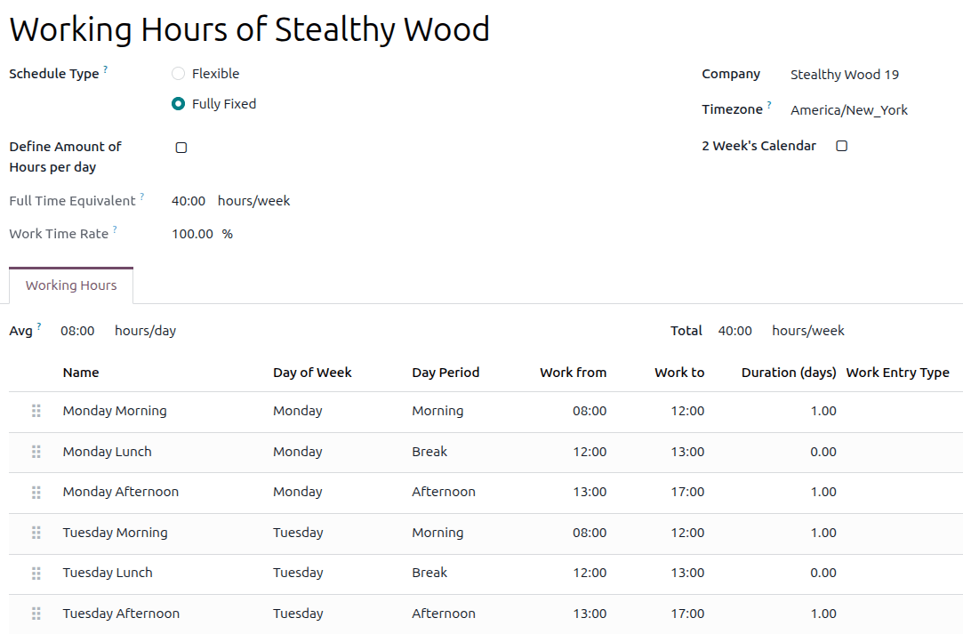Click Duration 0.00 in Monday Lunch row

[823, 452]
